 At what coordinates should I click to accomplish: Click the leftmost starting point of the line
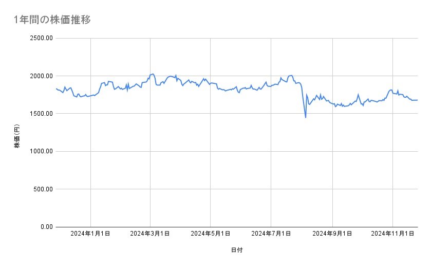[x=56, y=88]
